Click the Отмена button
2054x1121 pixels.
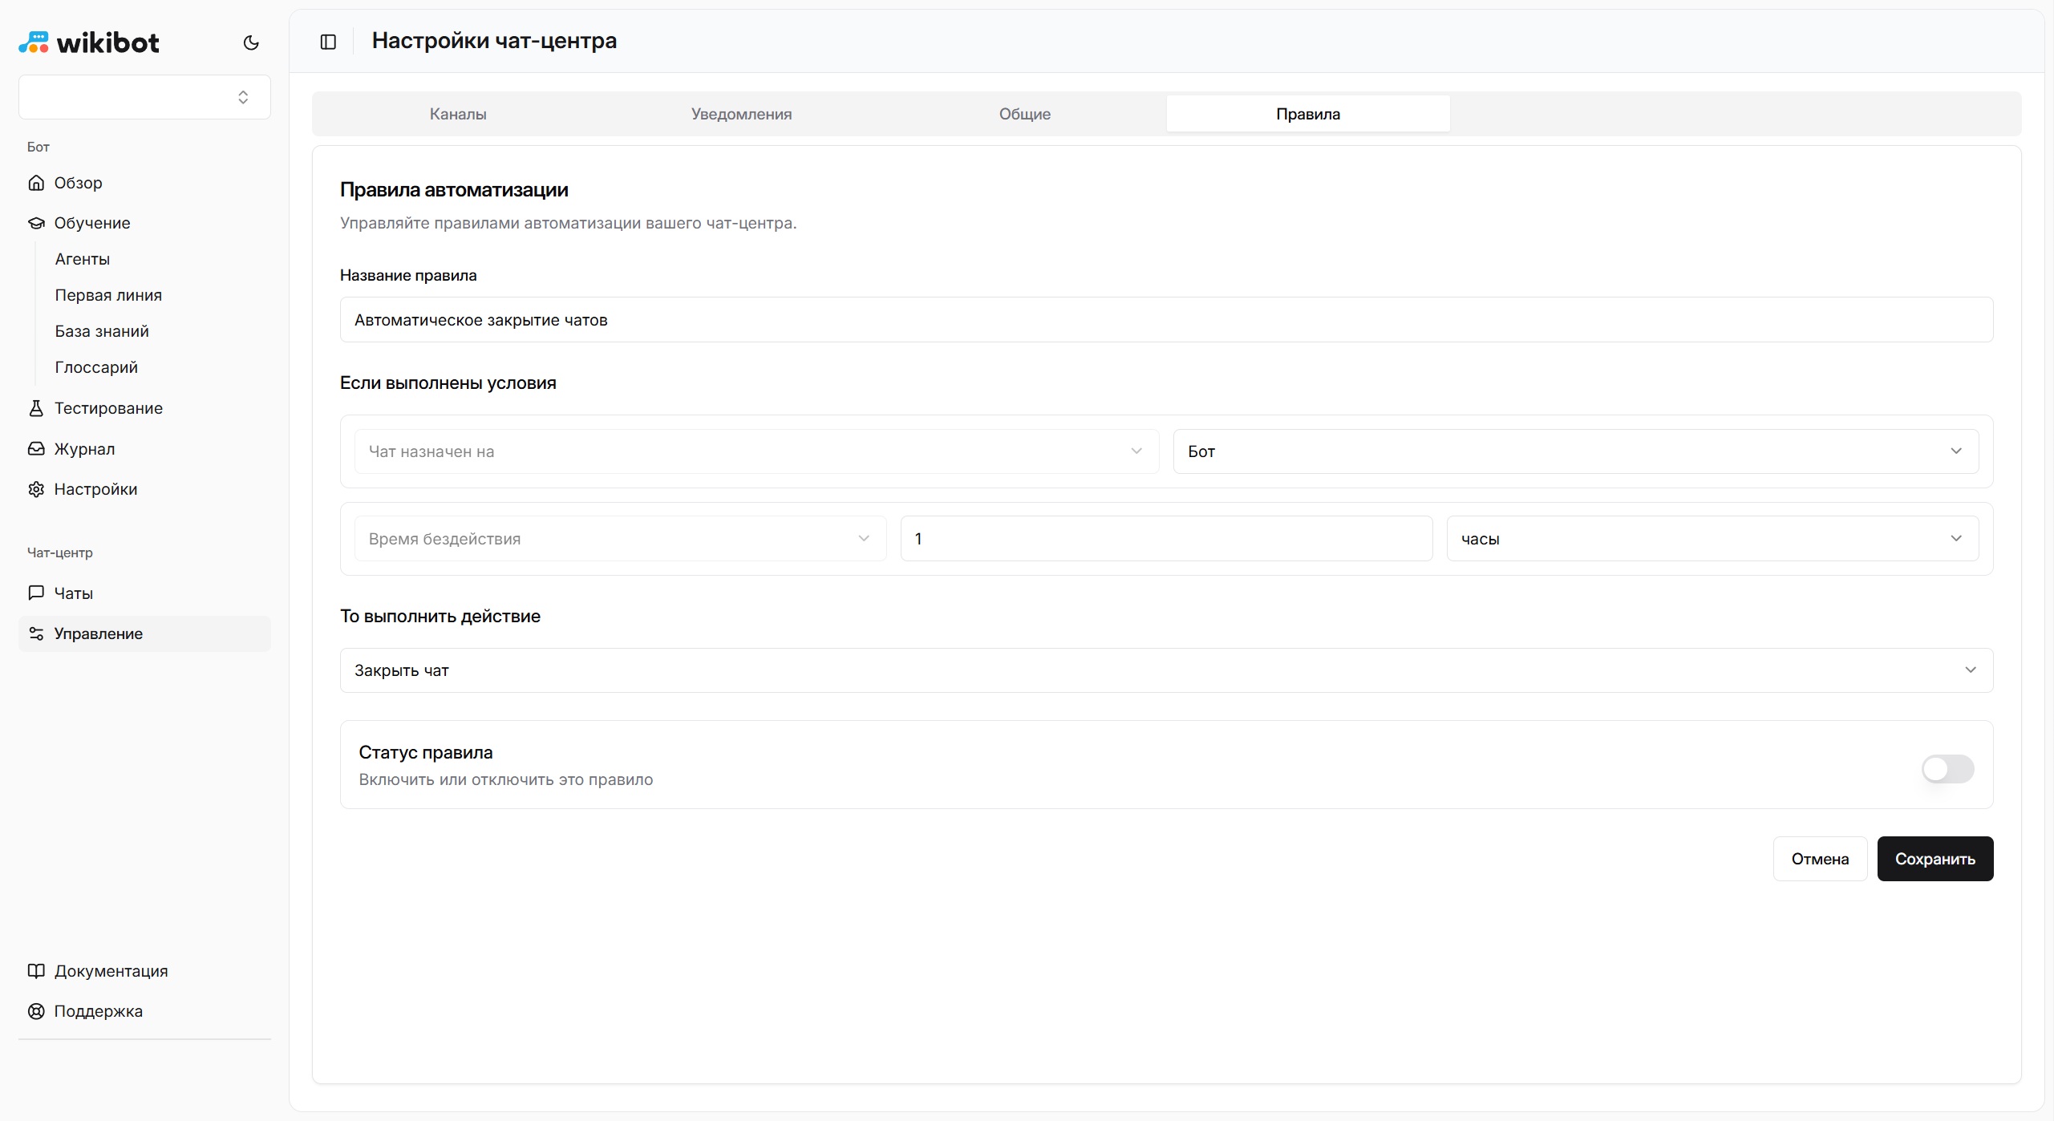[1819, 859]
